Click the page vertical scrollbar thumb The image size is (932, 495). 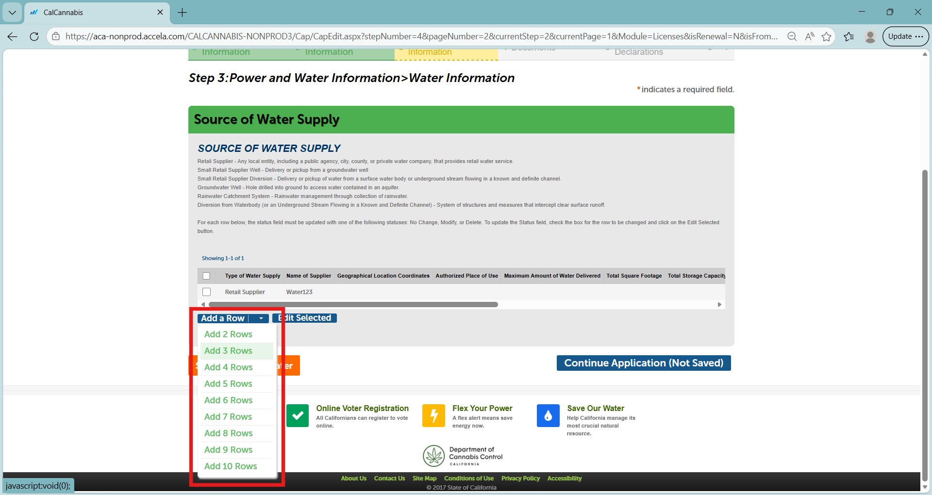pyautogui.click(x=925, y=325)
